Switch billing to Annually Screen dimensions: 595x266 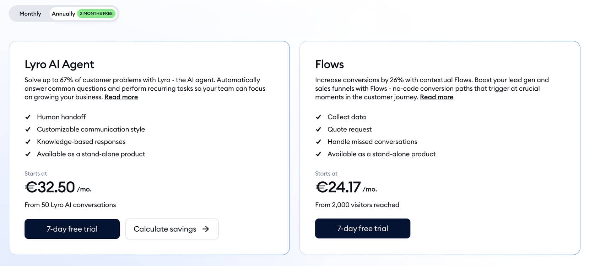[x=63, y=13]
